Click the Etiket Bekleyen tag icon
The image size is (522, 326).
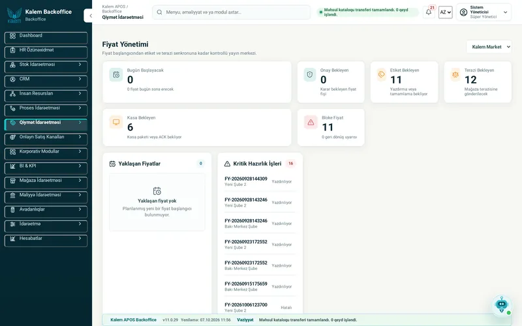382,74
